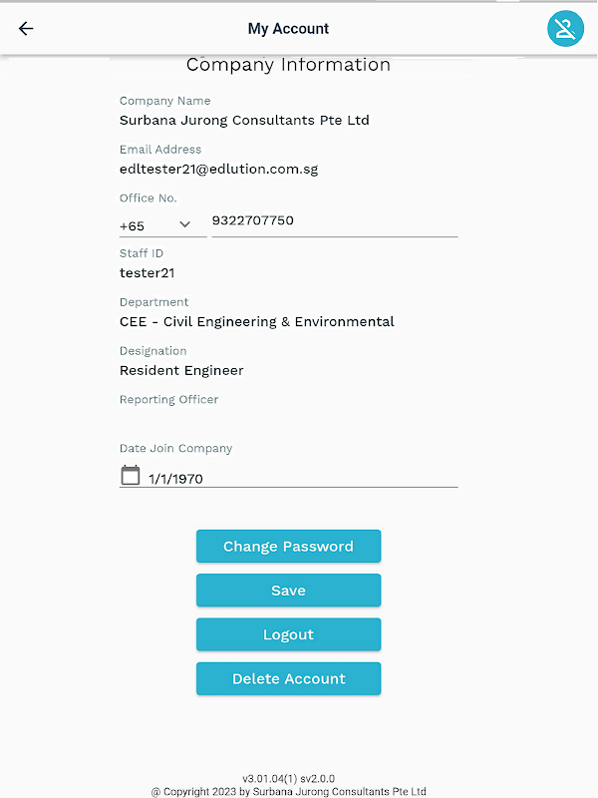Screen dimensions: 598x798
Task: Select the +65 country code value
Action: [x=133, y=226]
